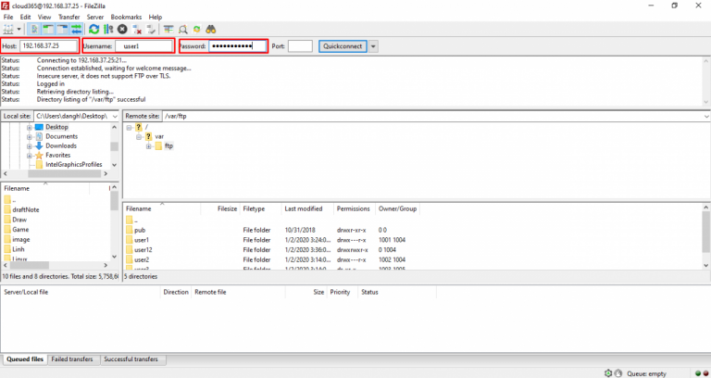Toggle message log display icon
The width and height of the screenshot is (711, 378).
point(35,30)
